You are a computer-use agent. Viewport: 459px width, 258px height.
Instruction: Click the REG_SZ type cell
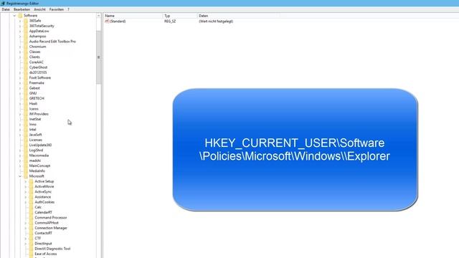click(170, 21)
